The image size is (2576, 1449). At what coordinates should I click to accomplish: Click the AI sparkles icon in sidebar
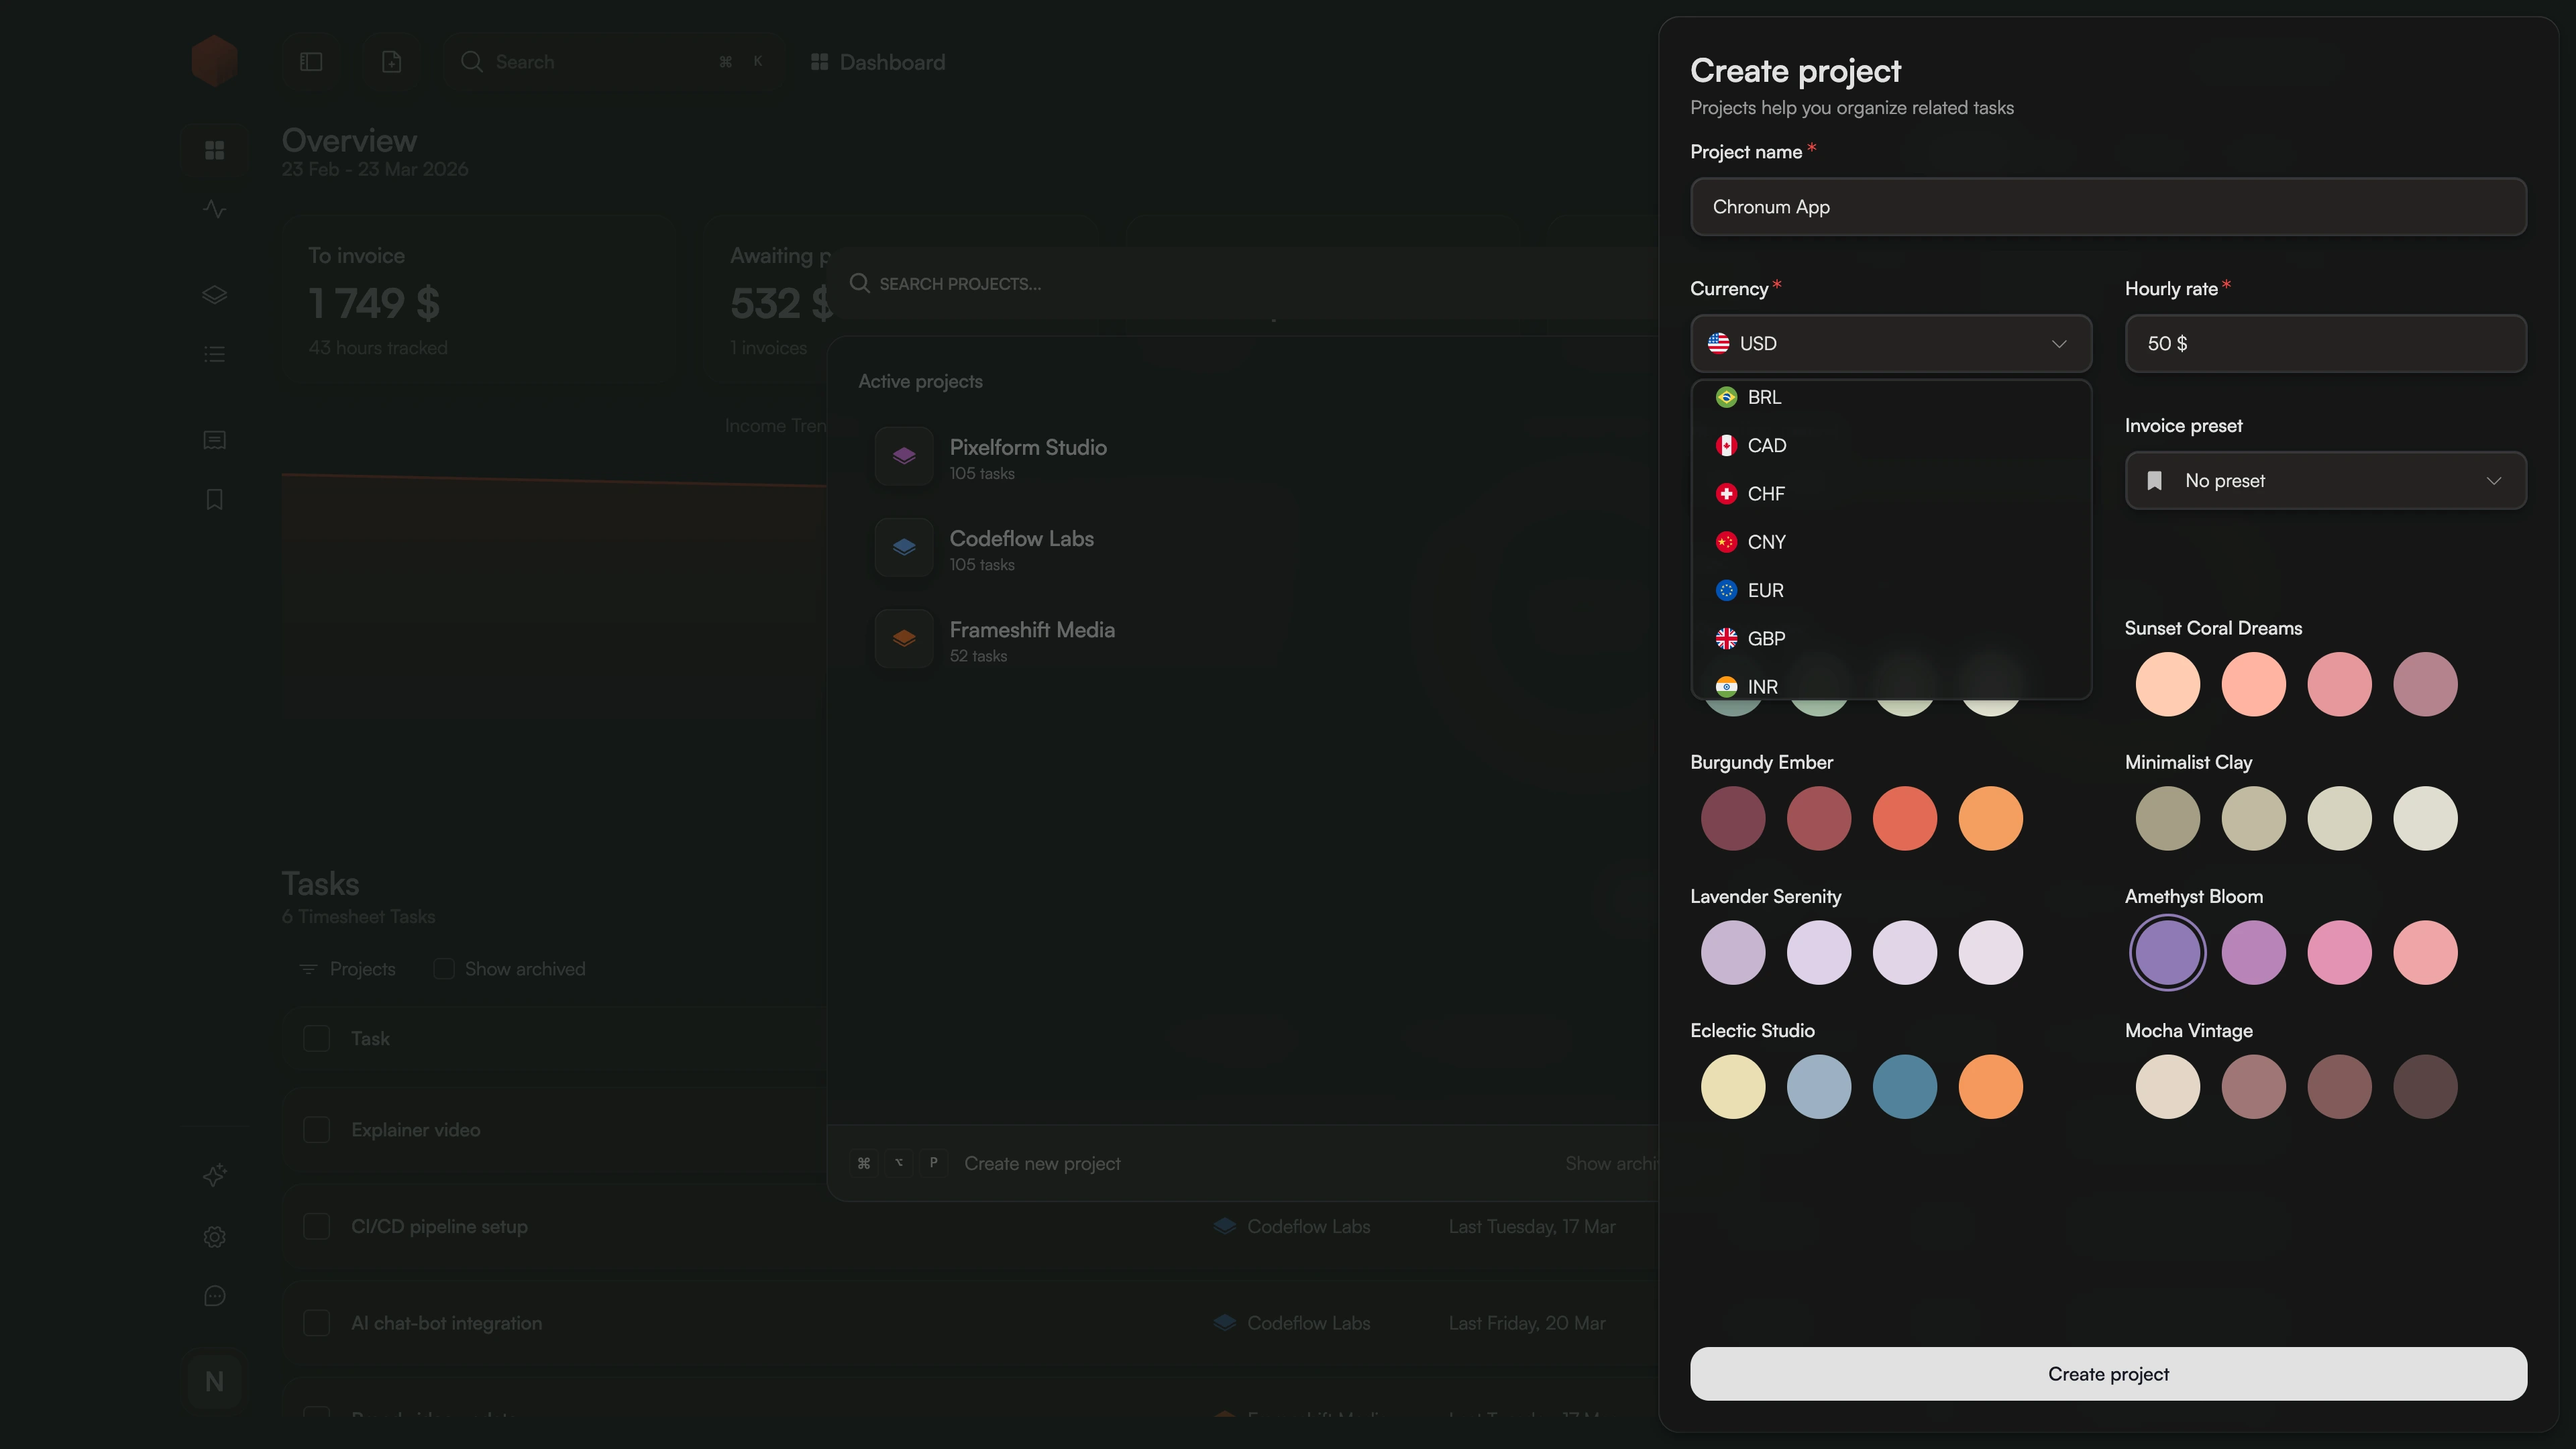[x=214, y=1176]
